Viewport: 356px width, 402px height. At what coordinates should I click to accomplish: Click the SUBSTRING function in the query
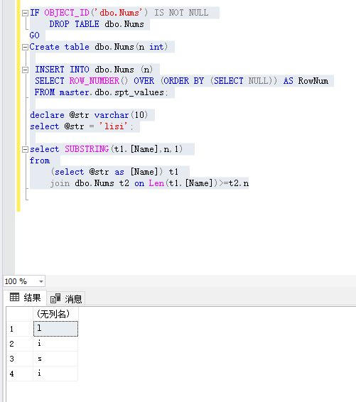click(x=87, y=149)
